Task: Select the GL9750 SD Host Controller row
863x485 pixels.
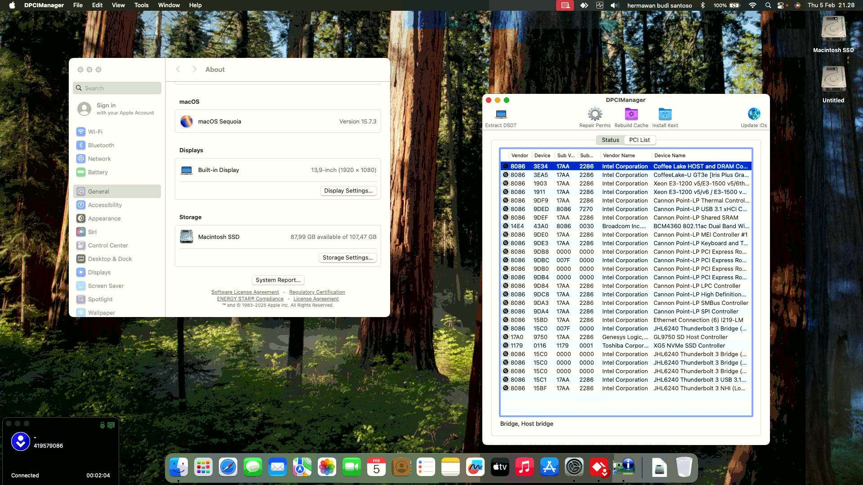Action: click(626, 337)
